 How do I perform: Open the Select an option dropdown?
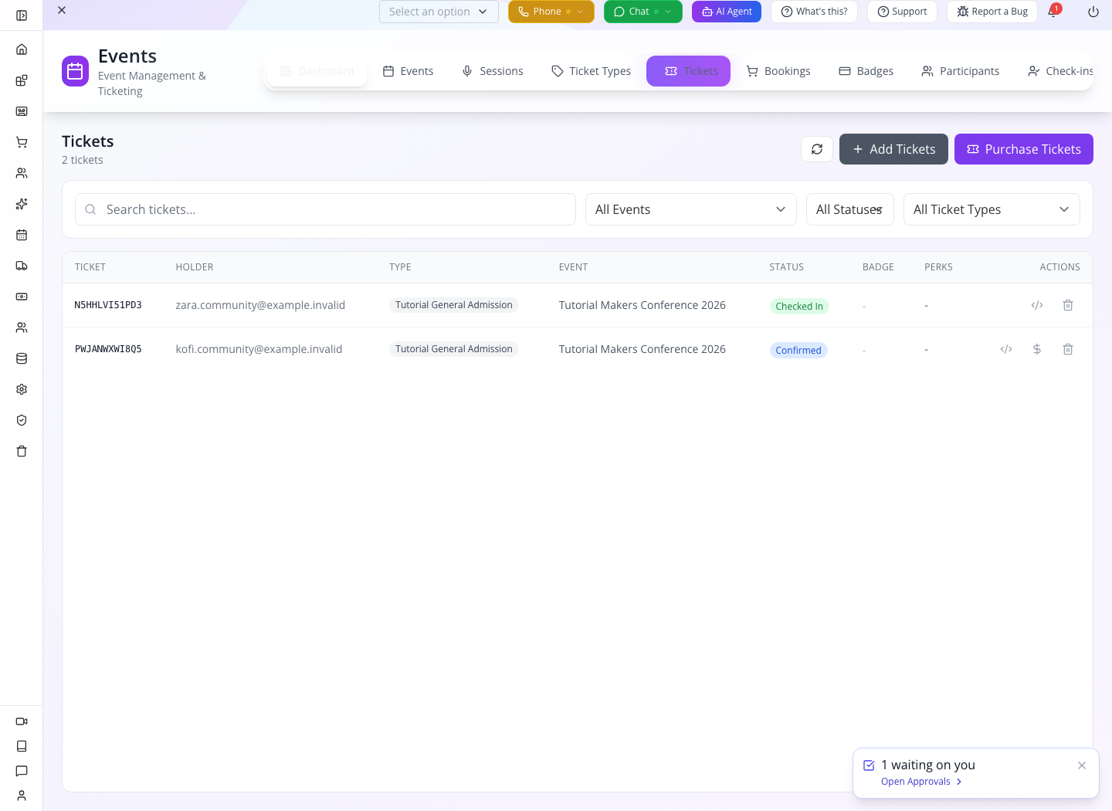pos(439,12)
